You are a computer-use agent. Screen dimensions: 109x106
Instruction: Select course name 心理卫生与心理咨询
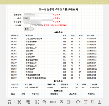click(34, 38)
